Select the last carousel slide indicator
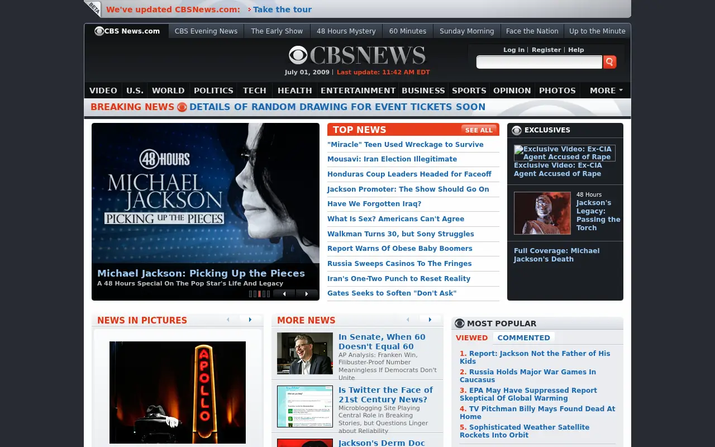The width and height of the screenshot is (715, 447). (268, 294)
